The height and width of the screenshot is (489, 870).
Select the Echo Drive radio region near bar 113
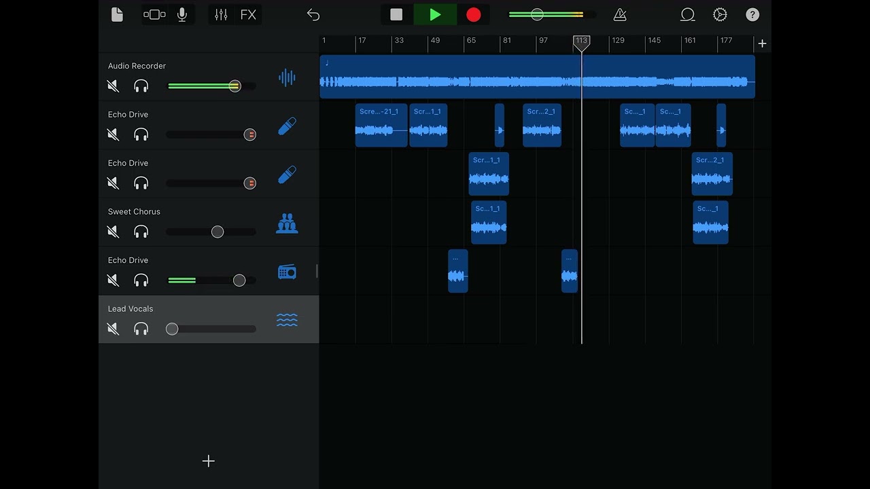pos(570,271)
